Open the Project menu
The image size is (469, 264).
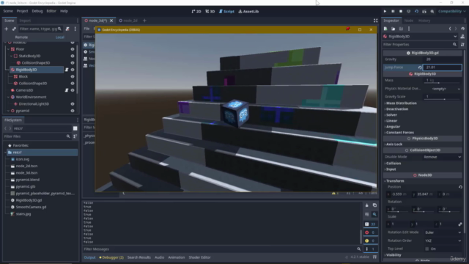(22, 11)
